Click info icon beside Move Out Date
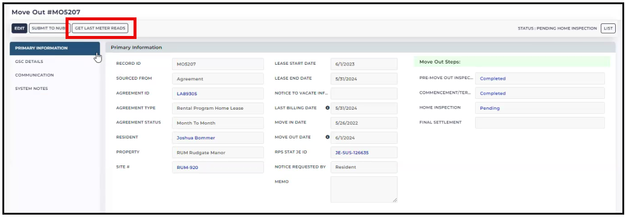Viewport: 626px width, 217px height. coord(327,137)
